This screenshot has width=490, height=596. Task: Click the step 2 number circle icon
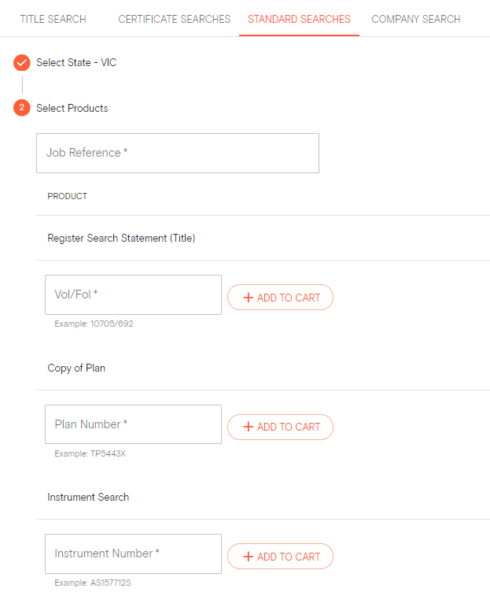(x=22, y=108)
